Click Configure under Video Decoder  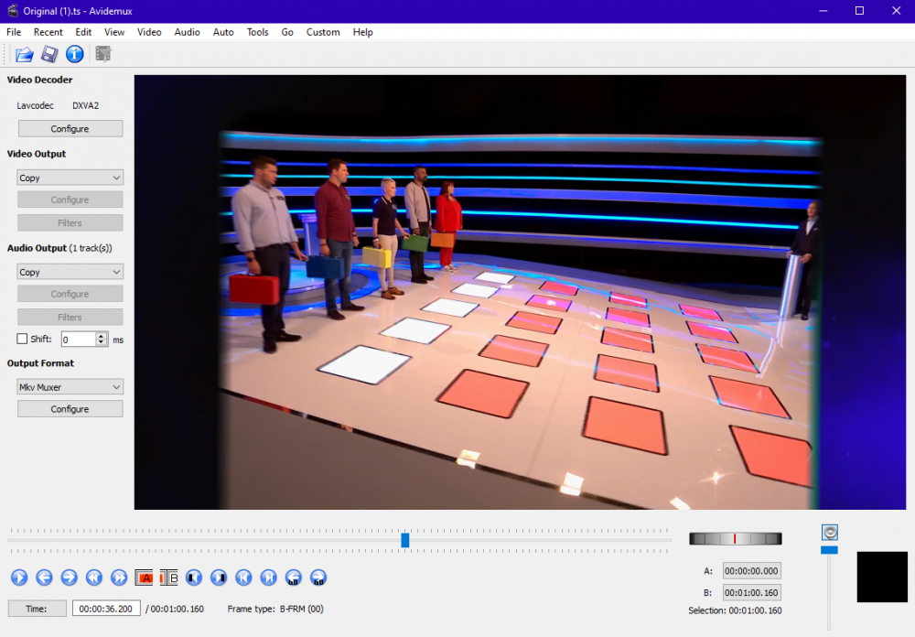(70, 129)
